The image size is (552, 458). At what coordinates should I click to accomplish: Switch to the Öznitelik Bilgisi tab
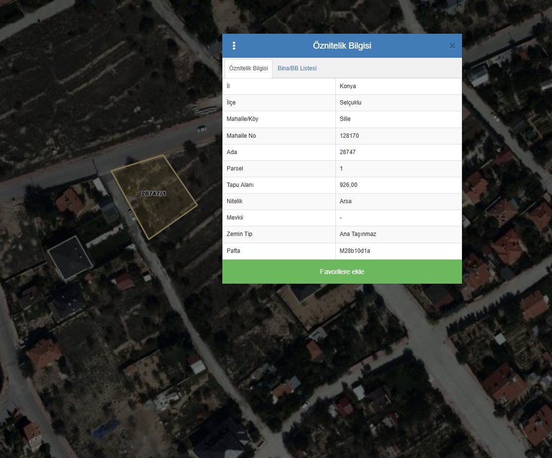click(248, 68)
